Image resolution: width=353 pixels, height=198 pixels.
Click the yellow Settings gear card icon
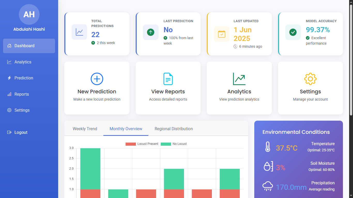[310, 79]
